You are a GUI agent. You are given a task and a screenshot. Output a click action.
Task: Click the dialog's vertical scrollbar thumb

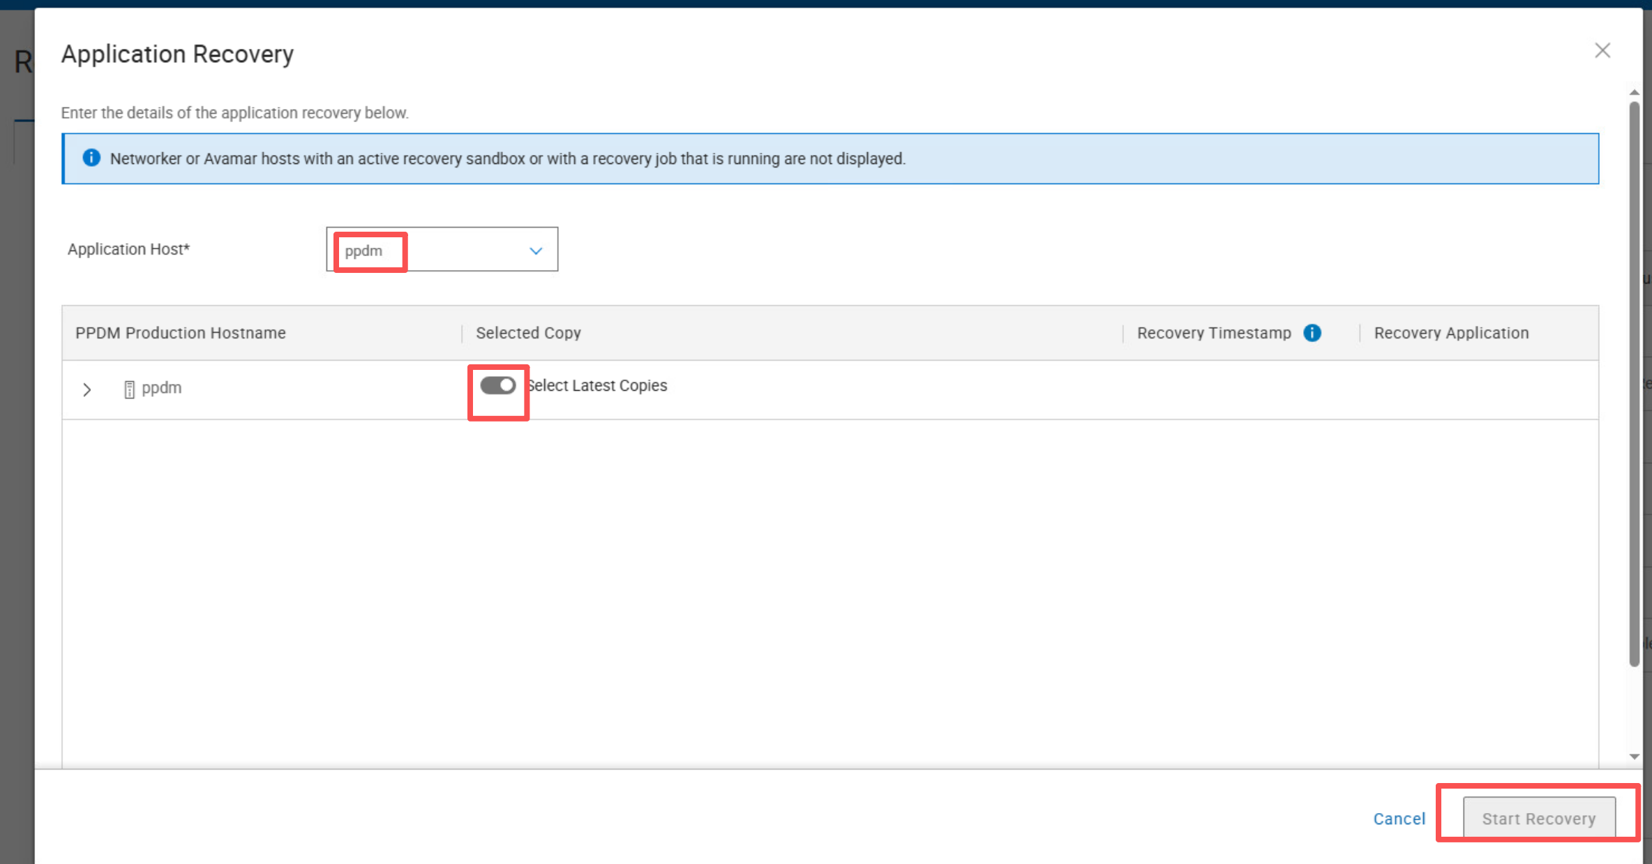1634,384
